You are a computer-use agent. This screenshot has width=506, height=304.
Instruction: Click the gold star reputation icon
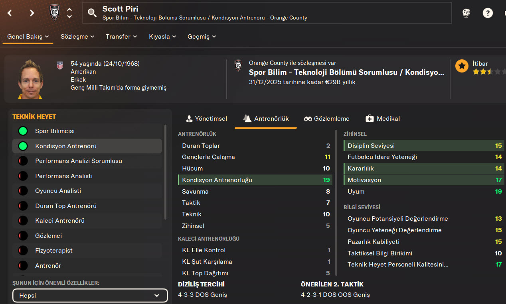462,66
